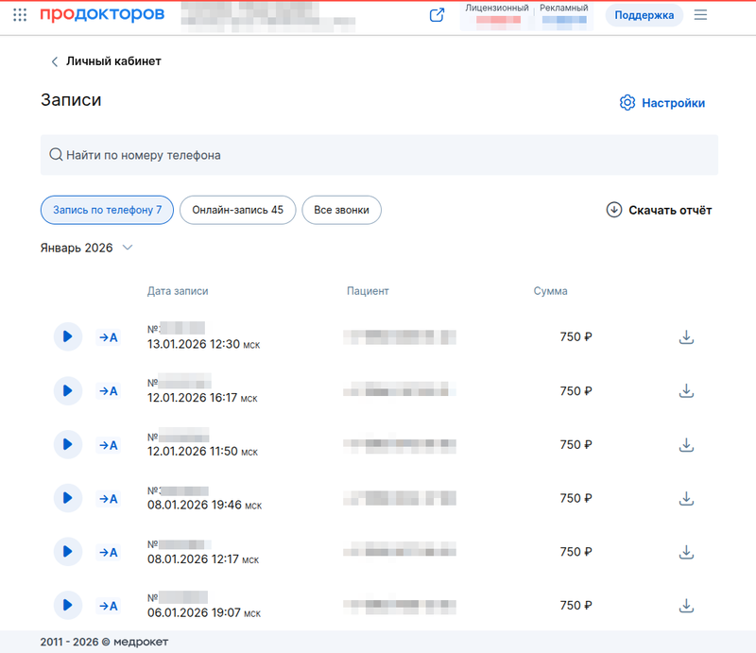Open the apps grid menu icon

pyautogui.click(x=20, y=15)
